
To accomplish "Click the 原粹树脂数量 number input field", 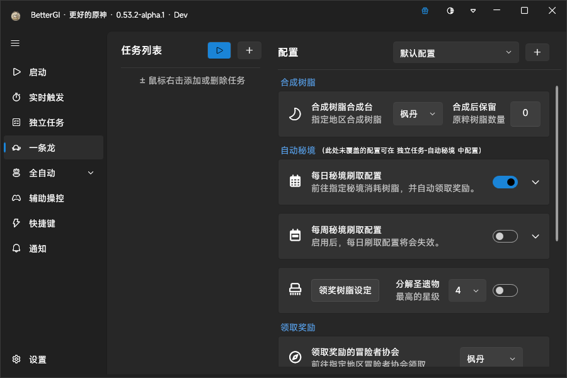I will (x=525, y=114).
